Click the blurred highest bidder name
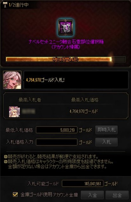The width and height of the screenshot is (131, 202). 28,111
